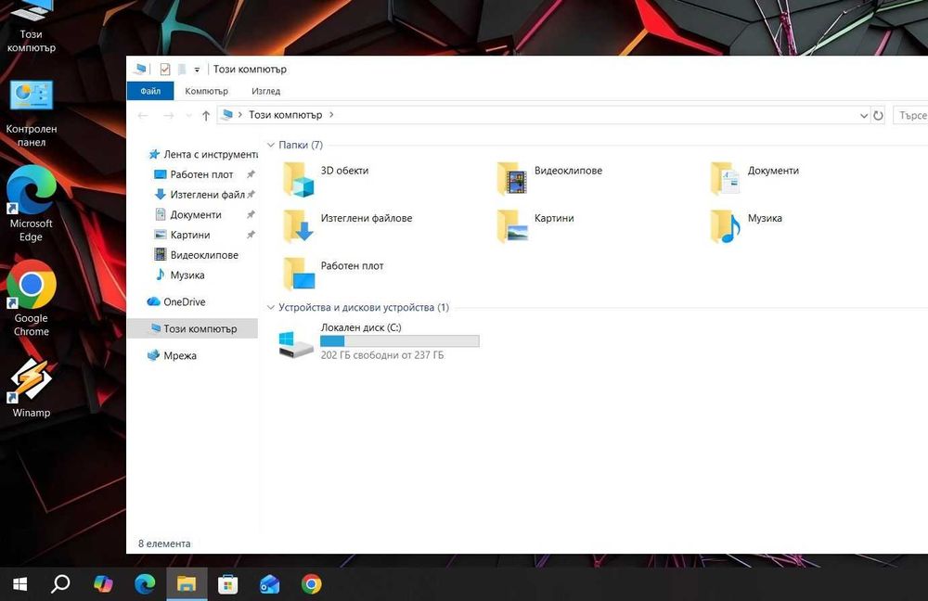The width and height of the screenshot is (928, 601).
Task: Click the Forward navigation arrow
Action: (169, 116)
